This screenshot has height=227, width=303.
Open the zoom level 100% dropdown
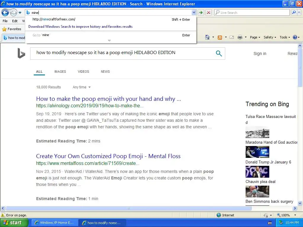[295, 215]
